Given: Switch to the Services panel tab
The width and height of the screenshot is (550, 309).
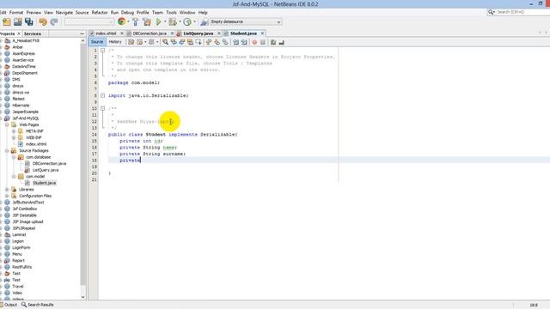Looking at the screenshot, I should click(33, 33).
